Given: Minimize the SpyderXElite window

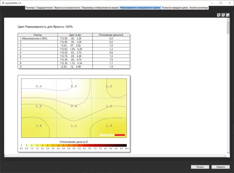Looking at the screenshot, I should (212, 3).
